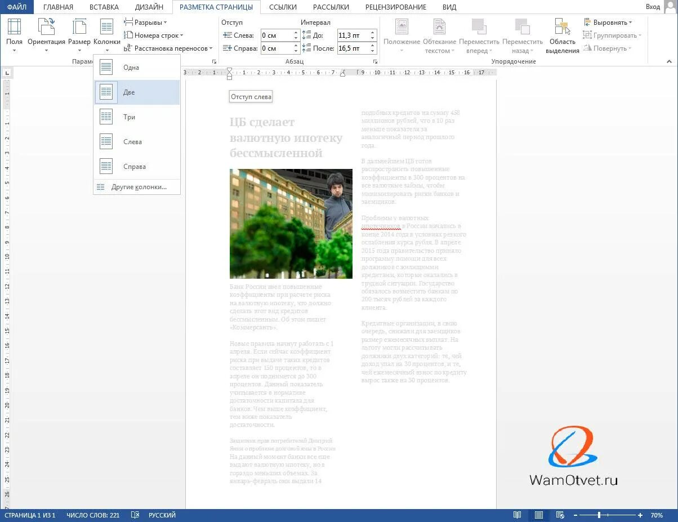This screenshot has height=522, width=678.
Task: Select the Слева left-narrow column layout
Action: [137, 142]
